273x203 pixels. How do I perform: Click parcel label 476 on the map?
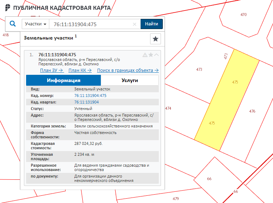coord(252,111)
